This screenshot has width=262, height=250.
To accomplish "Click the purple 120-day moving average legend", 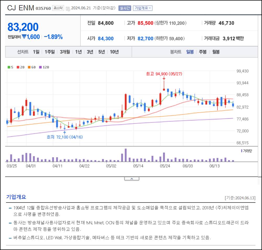I will 44,67.
